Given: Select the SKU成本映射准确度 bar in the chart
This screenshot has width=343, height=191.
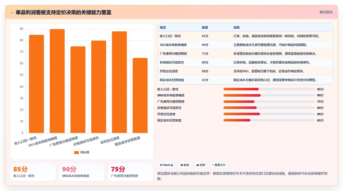Looking at the screenshot, I should tap(57, 81).
